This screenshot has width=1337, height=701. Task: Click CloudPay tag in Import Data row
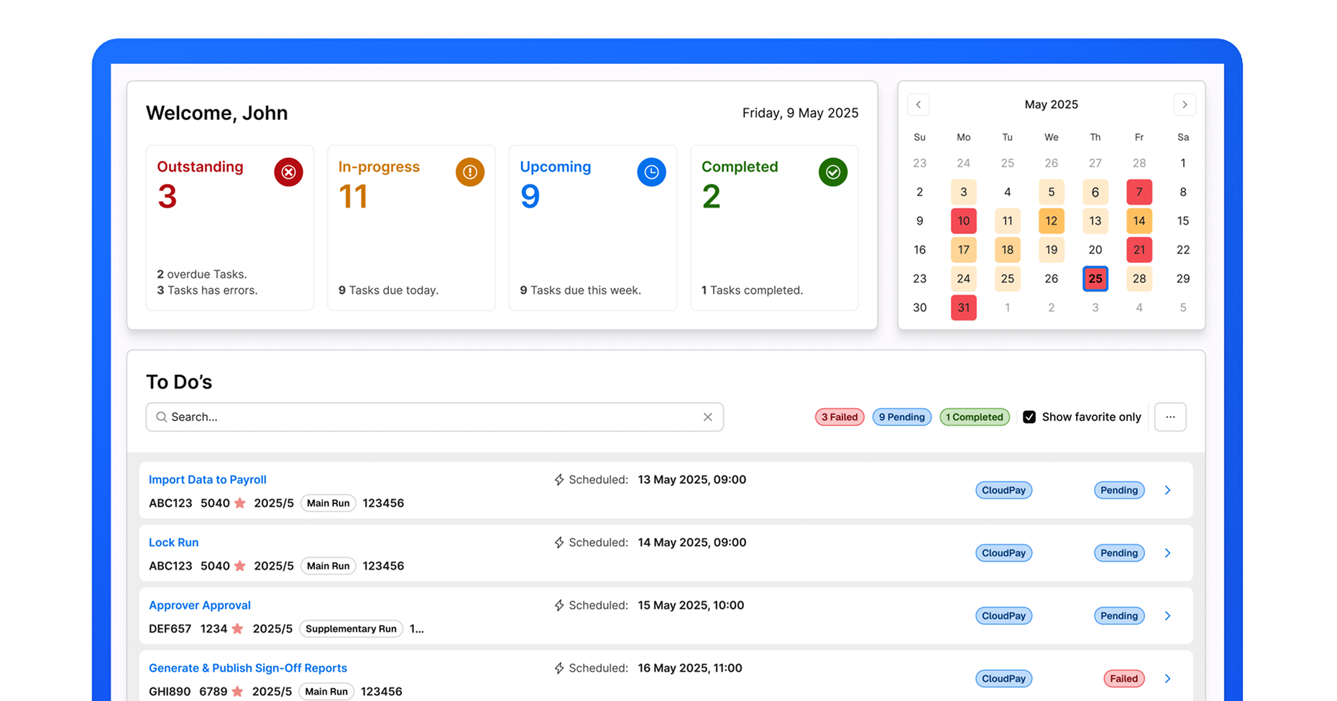pyautogui.click(x=1003, y=490)
